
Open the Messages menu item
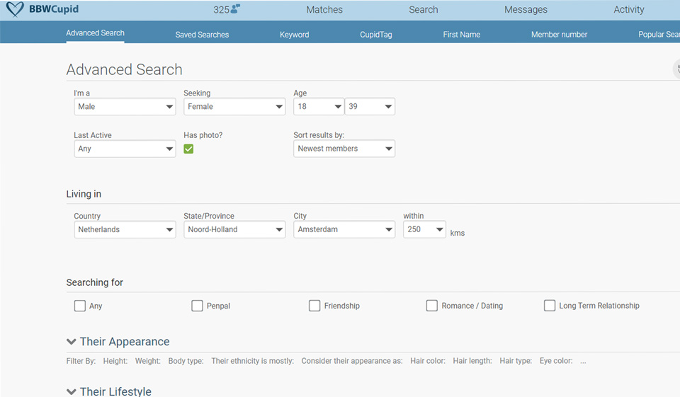point(526,10)
